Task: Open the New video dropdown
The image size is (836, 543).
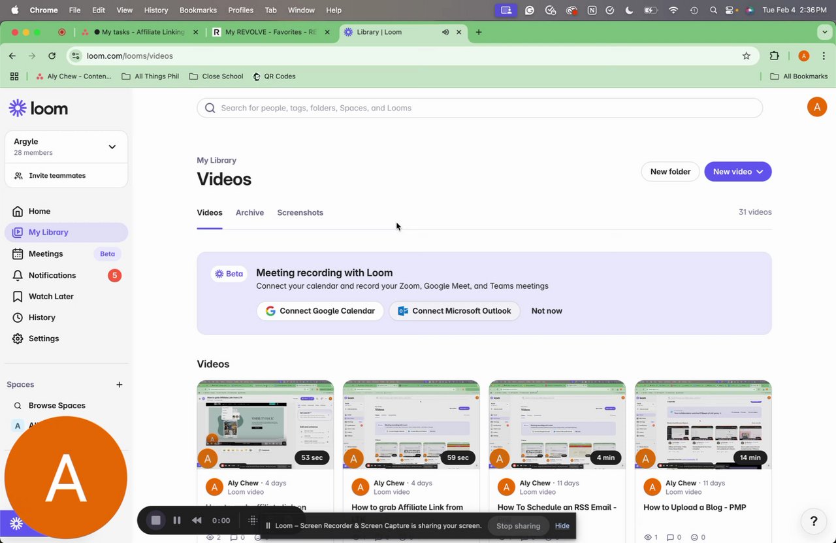Action: point(738,172)
